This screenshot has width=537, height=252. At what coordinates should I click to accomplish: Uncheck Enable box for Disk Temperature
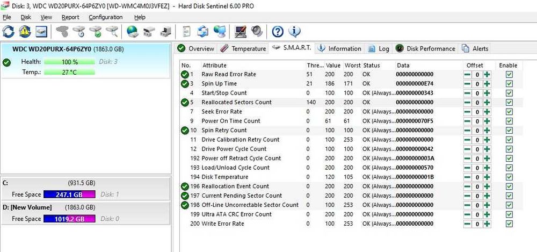[x=509, y=177]
